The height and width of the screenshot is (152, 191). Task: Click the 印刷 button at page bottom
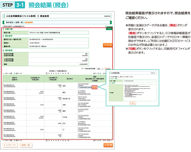(108, 145)
